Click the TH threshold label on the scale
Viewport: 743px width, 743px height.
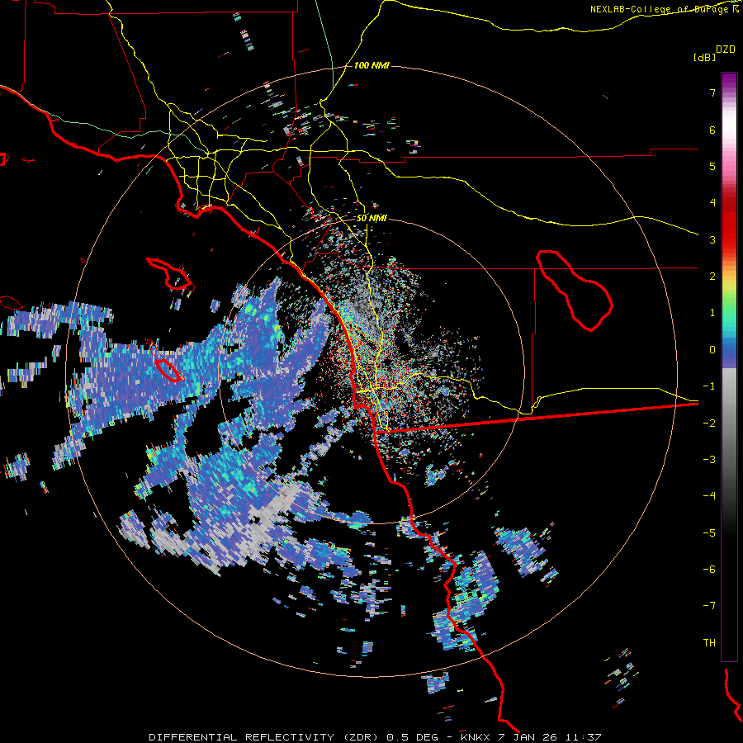click(709, 643)
